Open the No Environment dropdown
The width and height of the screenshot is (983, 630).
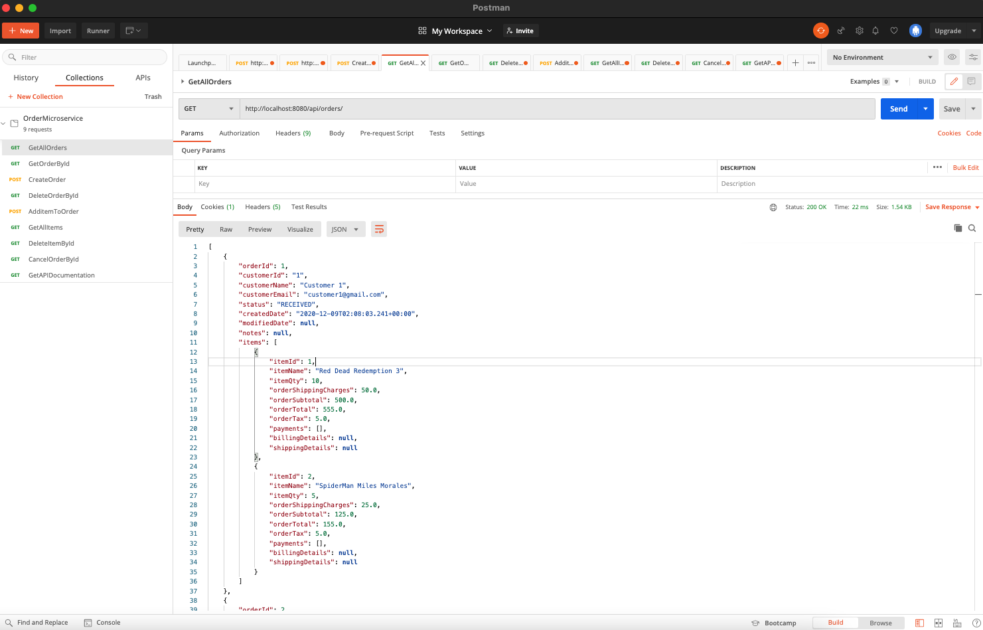882,57
